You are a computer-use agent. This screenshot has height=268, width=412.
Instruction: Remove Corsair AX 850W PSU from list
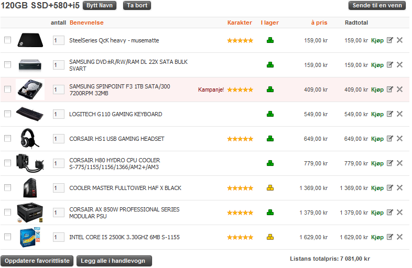point(399,213)
